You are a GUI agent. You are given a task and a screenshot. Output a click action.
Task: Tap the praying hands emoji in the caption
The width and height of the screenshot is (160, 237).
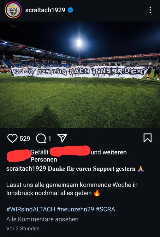coord(141,169)
